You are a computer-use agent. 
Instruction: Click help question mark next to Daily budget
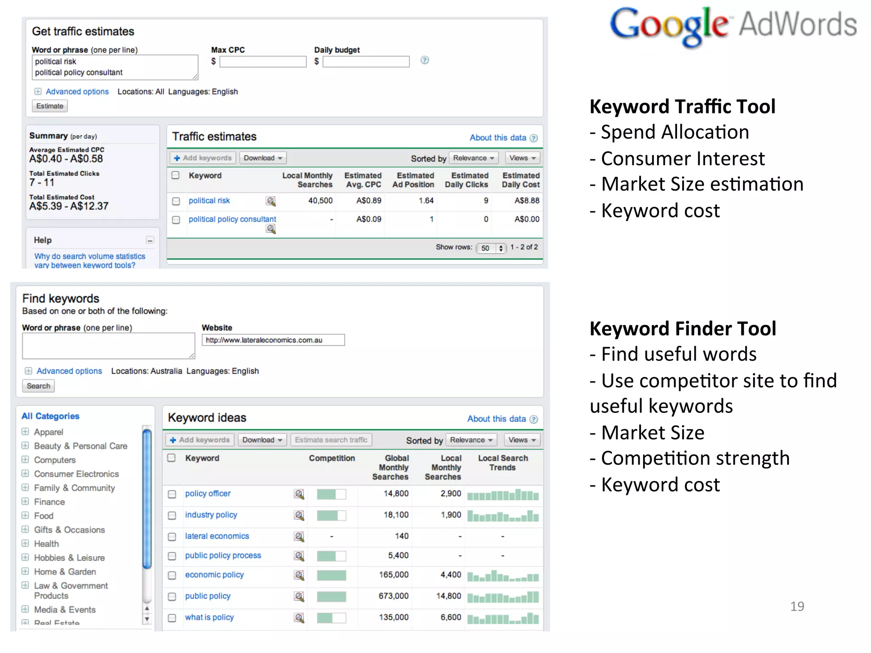click(x=424, y=60)
